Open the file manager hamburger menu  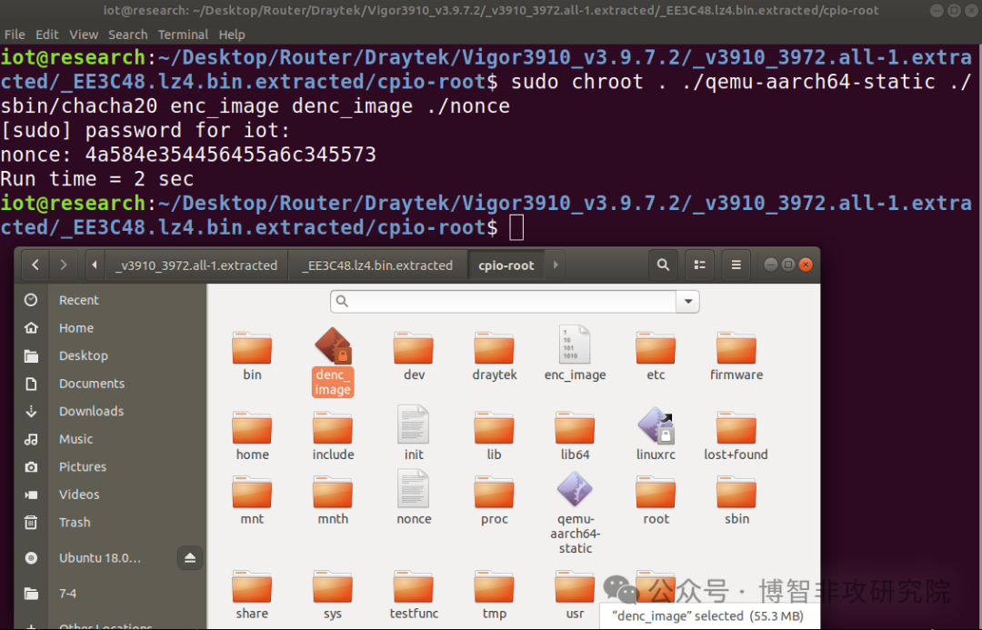736,265
